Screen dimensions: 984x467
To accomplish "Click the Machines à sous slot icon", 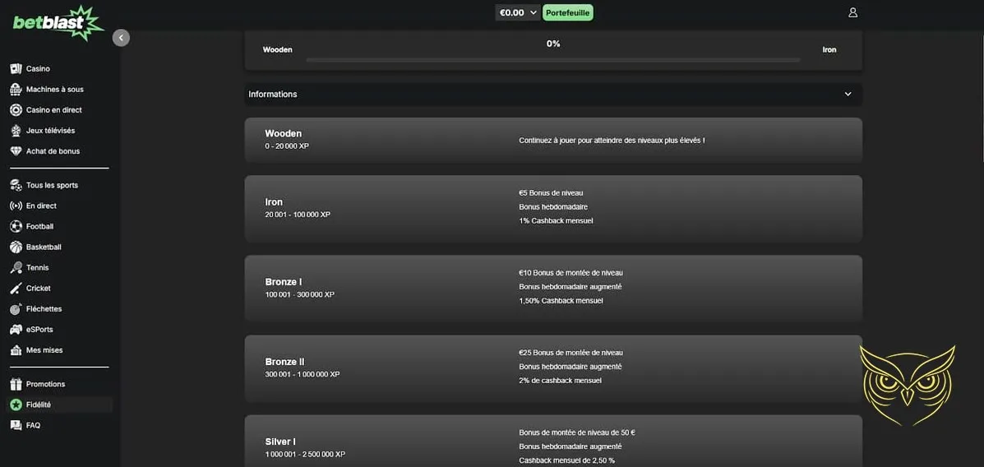I will [x=16, y=89].
